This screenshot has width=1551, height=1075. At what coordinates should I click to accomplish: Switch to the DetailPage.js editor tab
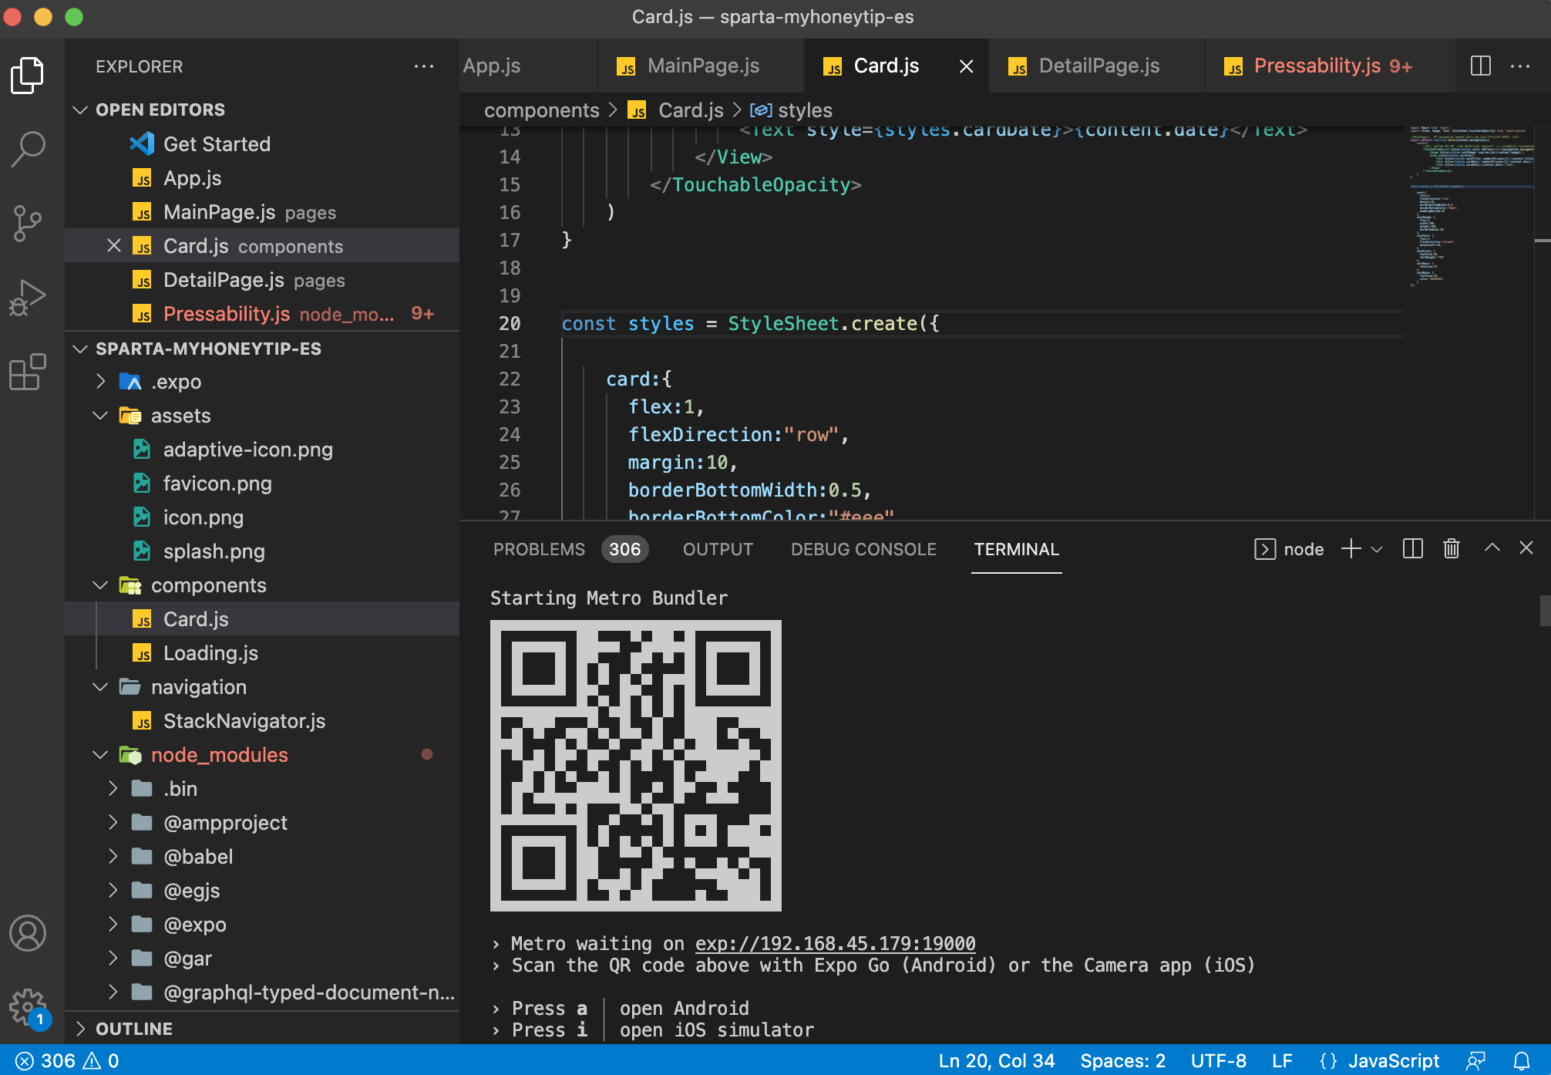(x=1097, y=66)
